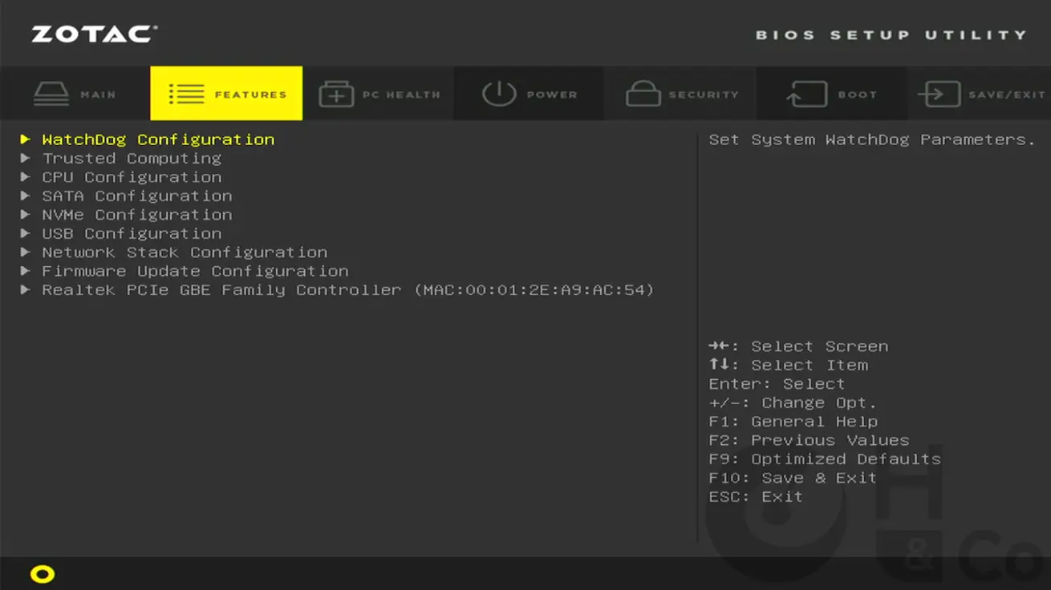Expand the Realtek PCIe GBE Controller arrow

click(26, 289)
